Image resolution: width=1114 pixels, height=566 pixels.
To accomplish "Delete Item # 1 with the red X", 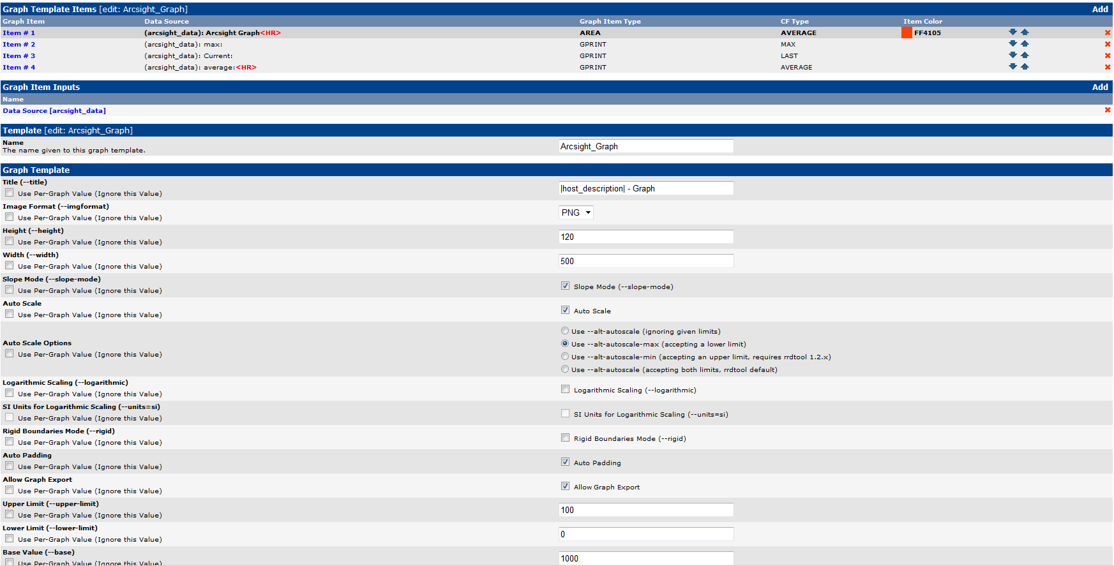I will [x=1108, y=33].
